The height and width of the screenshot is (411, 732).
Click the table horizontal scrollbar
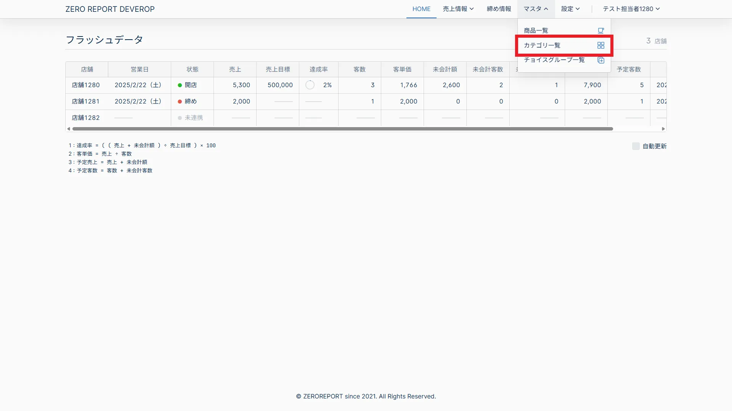click(342, 129)
